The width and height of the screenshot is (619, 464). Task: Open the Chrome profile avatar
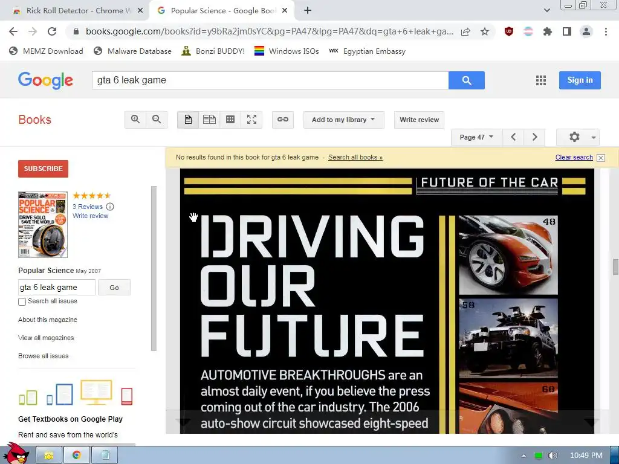click(x=586, y=31)
